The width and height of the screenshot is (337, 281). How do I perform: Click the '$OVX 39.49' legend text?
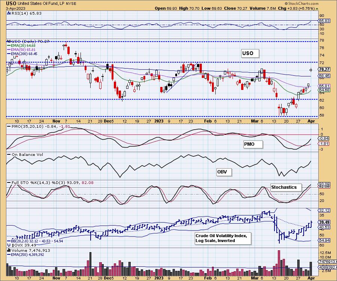[x=24, y=245]
